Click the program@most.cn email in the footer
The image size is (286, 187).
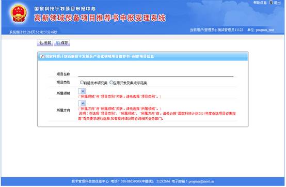[201, 181]
